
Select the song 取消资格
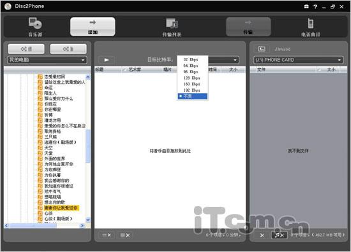coord(52,131)
